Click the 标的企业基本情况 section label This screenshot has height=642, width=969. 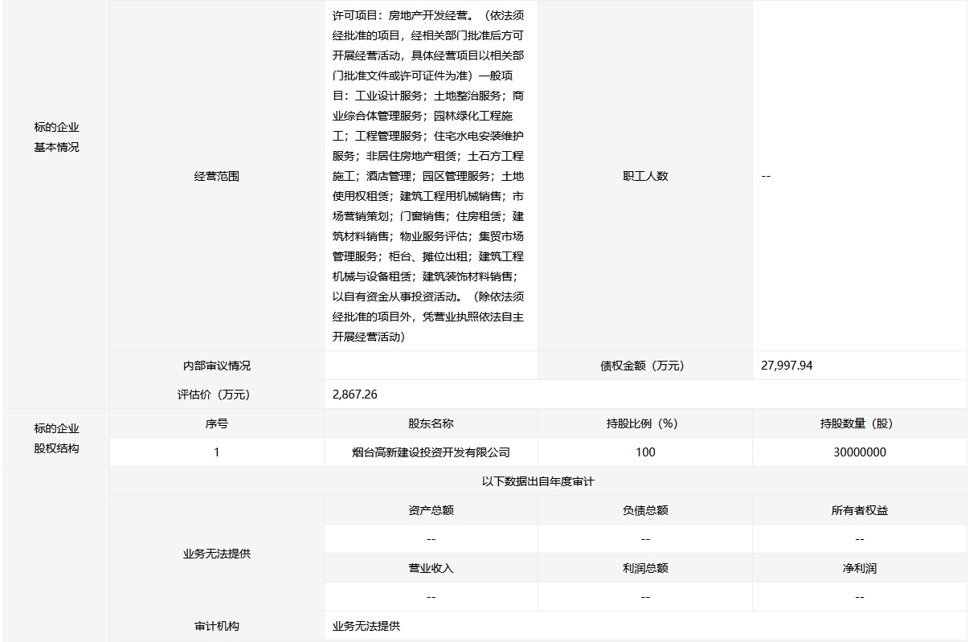56,137
